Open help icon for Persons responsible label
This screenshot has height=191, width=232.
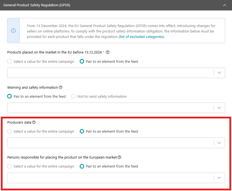click(x=119, y=157)
